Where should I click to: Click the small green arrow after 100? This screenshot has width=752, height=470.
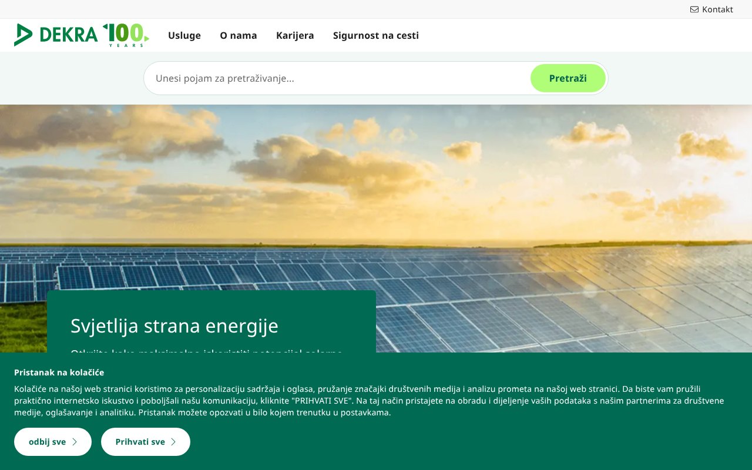(x=147, y=38)
